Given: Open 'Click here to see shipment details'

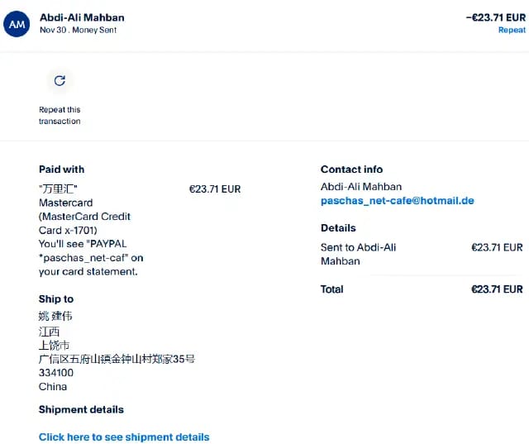Looking at the screenshot, I should [124, 437].
